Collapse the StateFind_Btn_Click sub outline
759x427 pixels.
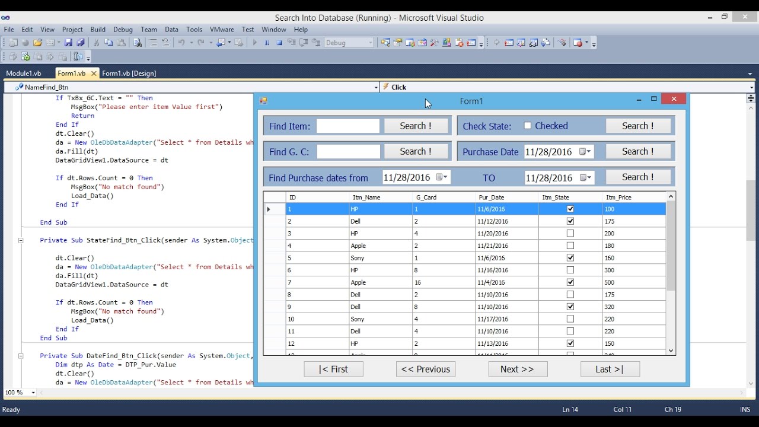coord(21,240)
